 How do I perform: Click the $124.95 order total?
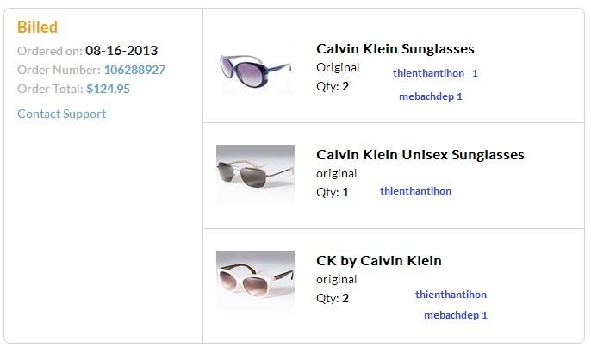(x=108, y=89)
